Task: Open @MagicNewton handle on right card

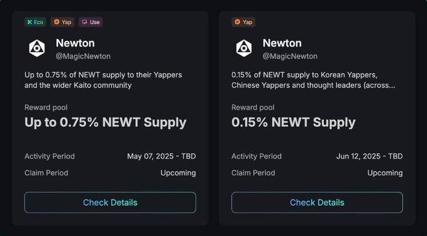Action: point(290,56)
